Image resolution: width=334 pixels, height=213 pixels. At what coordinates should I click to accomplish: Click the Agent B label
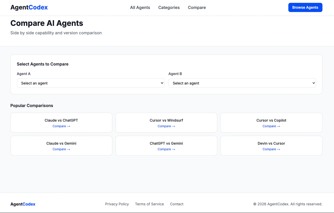tap(175, 74)
